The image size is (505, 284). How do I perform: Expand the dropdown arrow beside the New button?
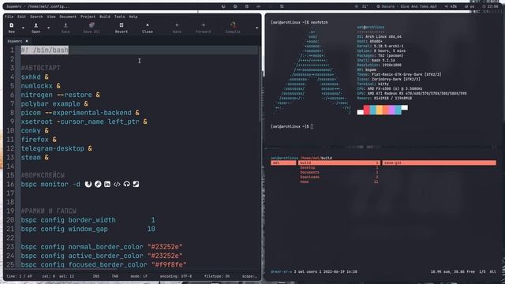coord(23,28)
